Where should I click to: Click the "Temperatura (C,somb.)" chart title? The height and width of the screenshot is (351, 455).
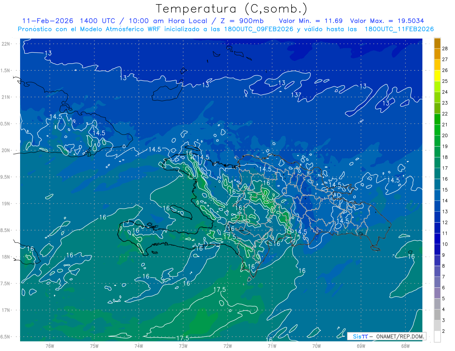pyautogui.click(x=232, y=9)
